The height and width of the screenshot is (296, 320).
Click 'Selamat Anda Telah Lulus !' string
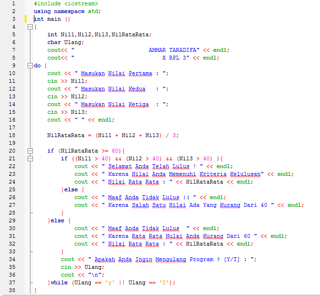[x=152, y=166]
